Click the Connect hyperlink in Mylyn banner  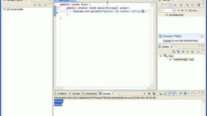(167, 41)
